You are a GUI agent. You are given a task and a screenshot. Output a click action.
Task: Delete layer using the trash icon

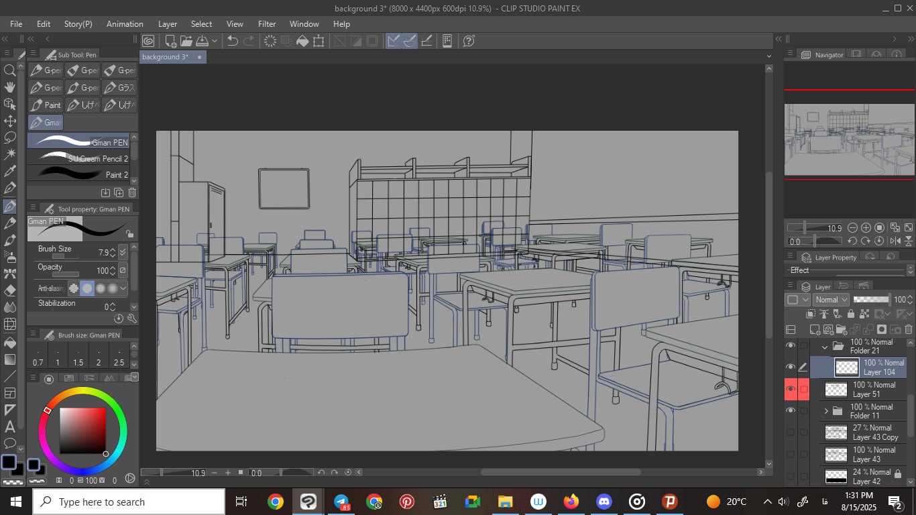909,329
